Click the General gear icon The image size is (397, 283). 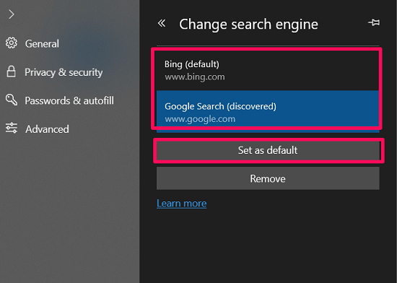(12, 43)
